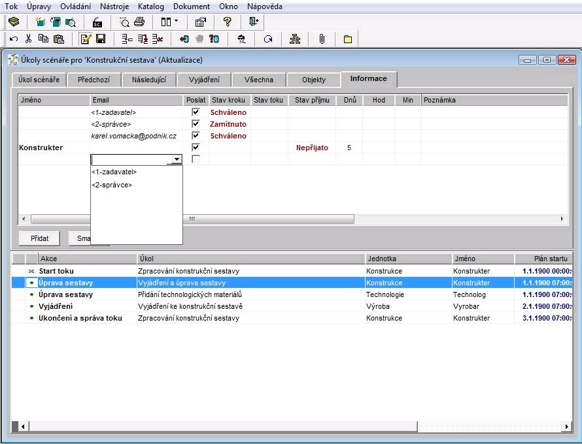The image size is (582, 444).
Task: Click the Poznámka column header
Action: click(494, 100)
